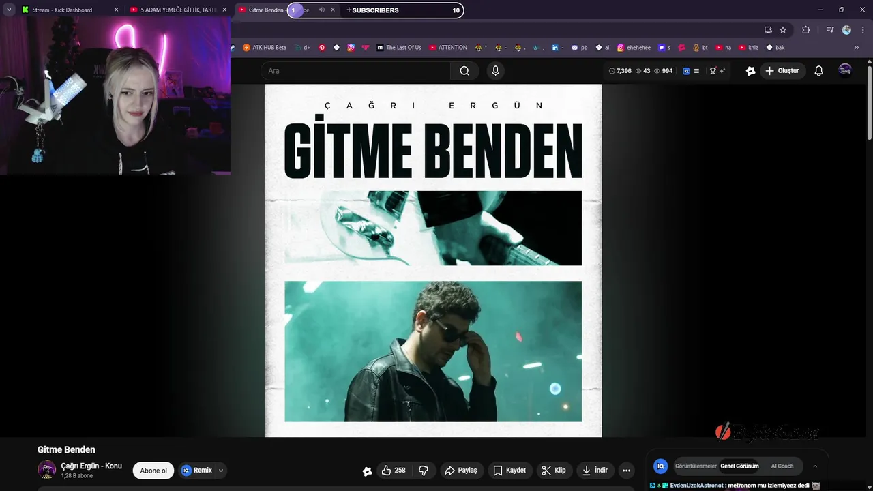Download the video with İndir
Screen dimensions: 873x491
click(595, 471)
